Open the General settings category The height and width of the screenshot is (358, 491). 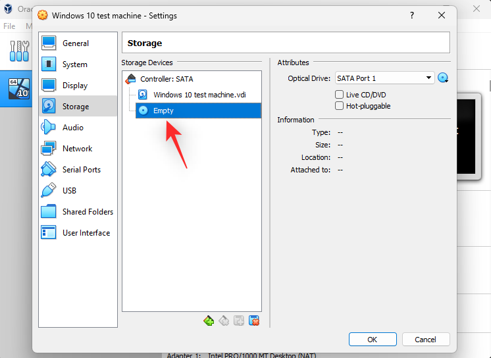(x=78, y=43)
